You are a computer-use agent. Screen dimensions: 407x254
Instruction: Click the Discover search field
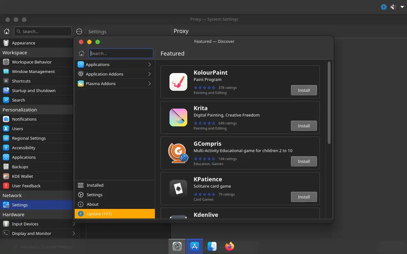[121, 53]
